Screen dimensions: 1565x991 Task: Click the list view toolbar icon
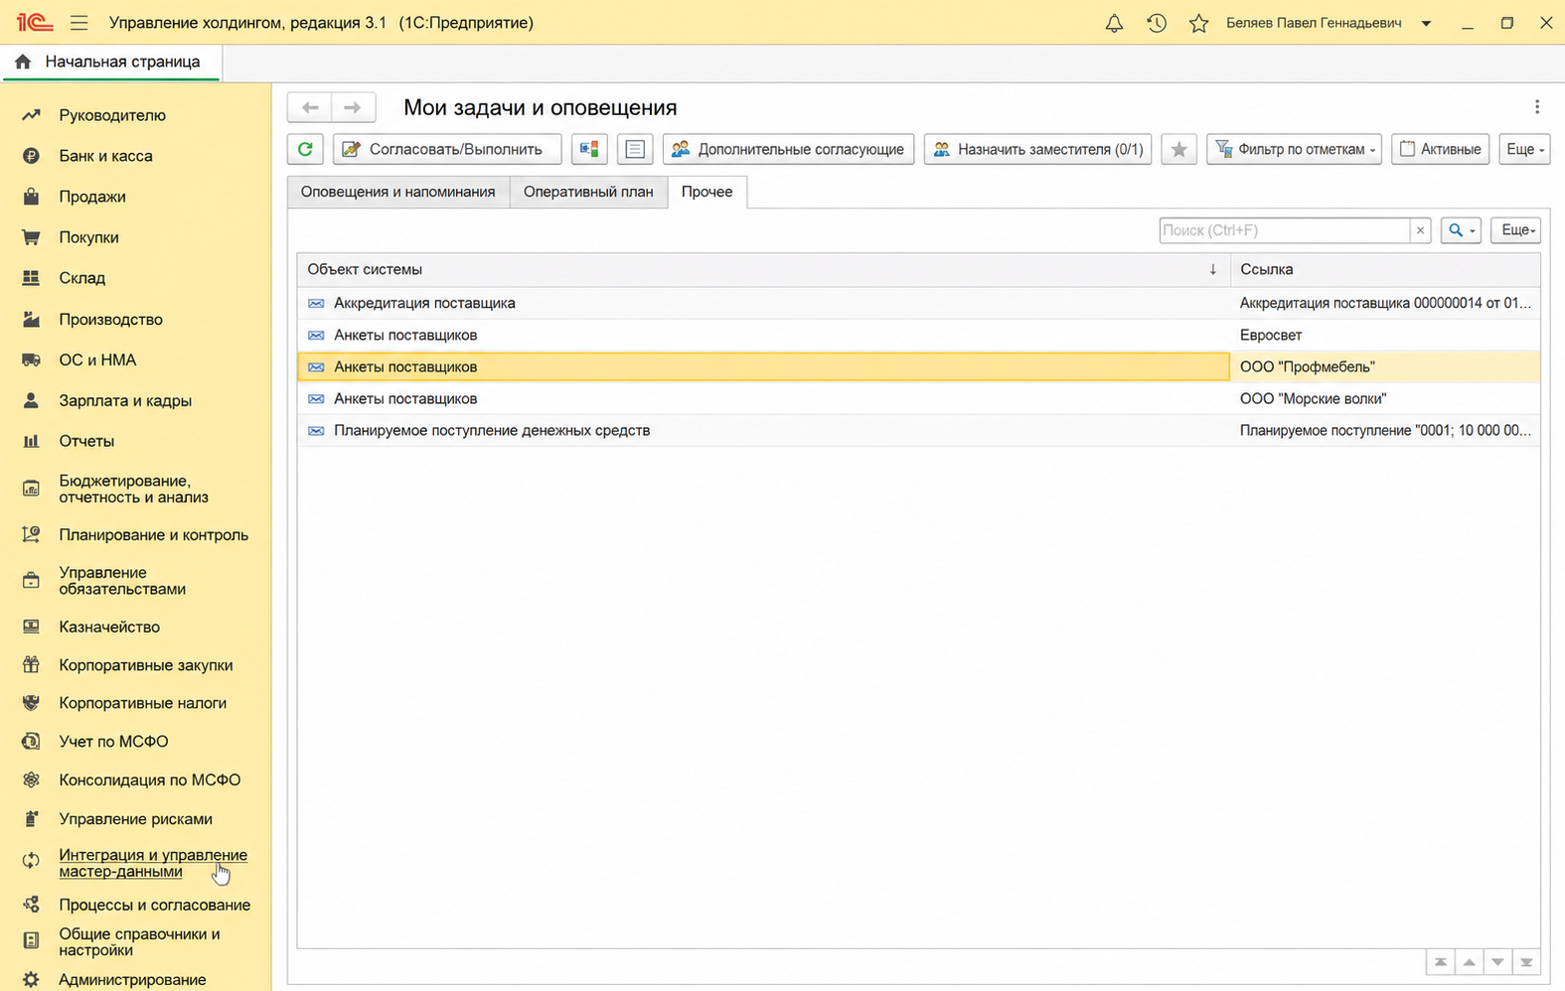pos(635,149)
